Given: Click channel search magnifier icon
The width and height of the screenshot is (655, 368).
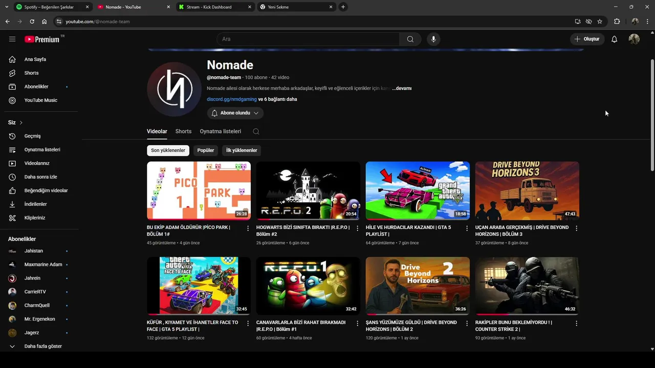Looking at the screenshot, I should 256,131.
